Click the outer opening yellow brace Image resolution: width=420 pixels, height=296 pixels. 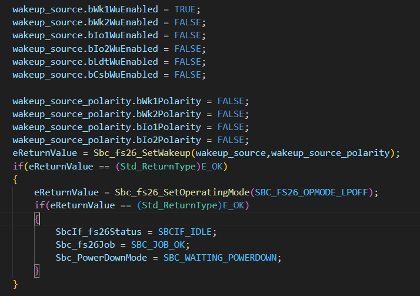(x=15, y=179)
